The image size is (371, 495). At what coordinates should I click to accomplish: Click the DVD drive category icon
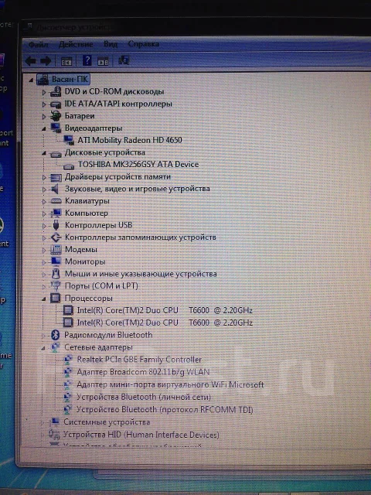click(x=56, y=91)
